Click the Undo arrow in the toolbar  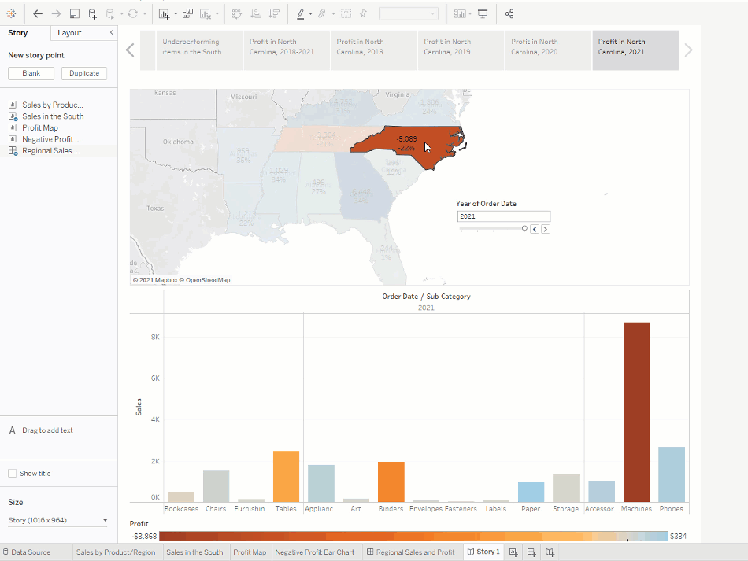(37, 13)
